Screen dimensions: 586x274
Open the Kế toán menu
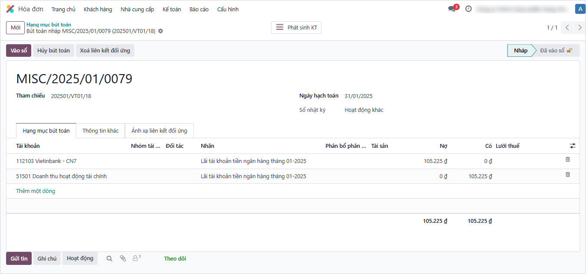[x=172, y=9]
